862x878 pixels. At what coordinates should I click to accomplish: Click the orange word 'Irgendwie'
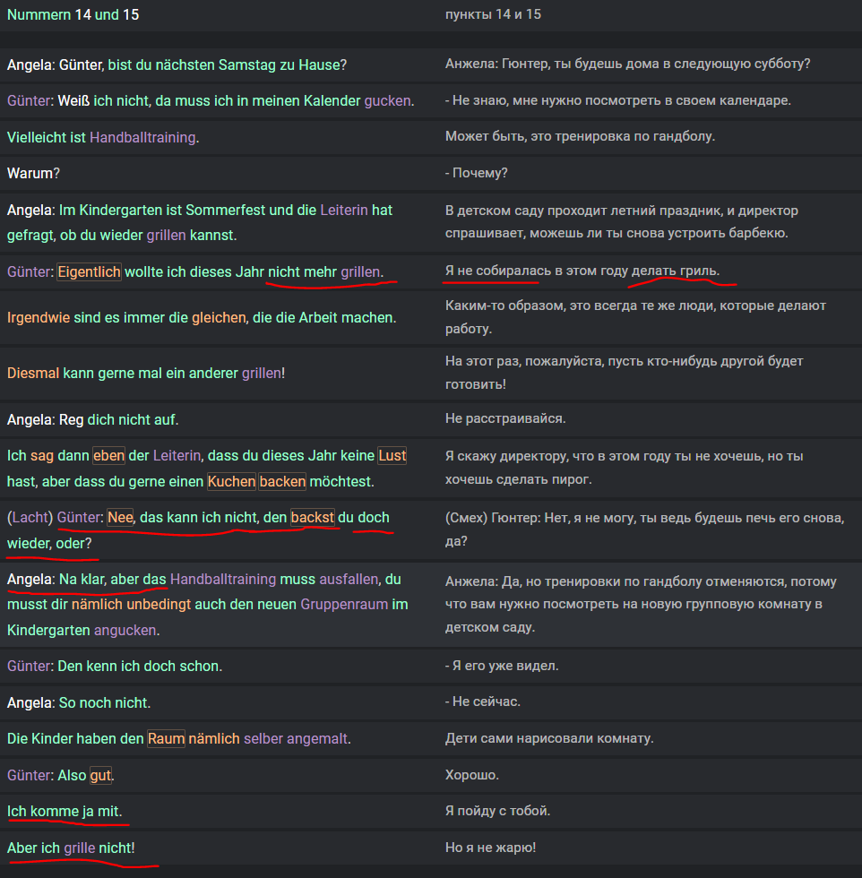[x=38, y=318]
